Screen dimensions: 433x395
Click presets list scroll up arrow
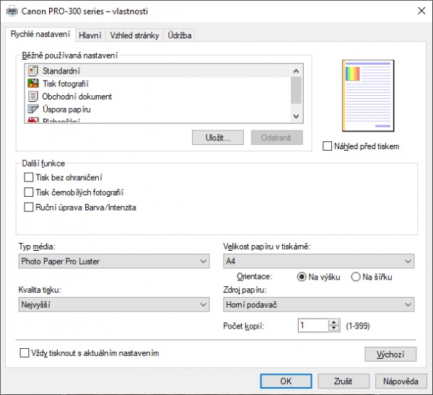pos(297,71)
